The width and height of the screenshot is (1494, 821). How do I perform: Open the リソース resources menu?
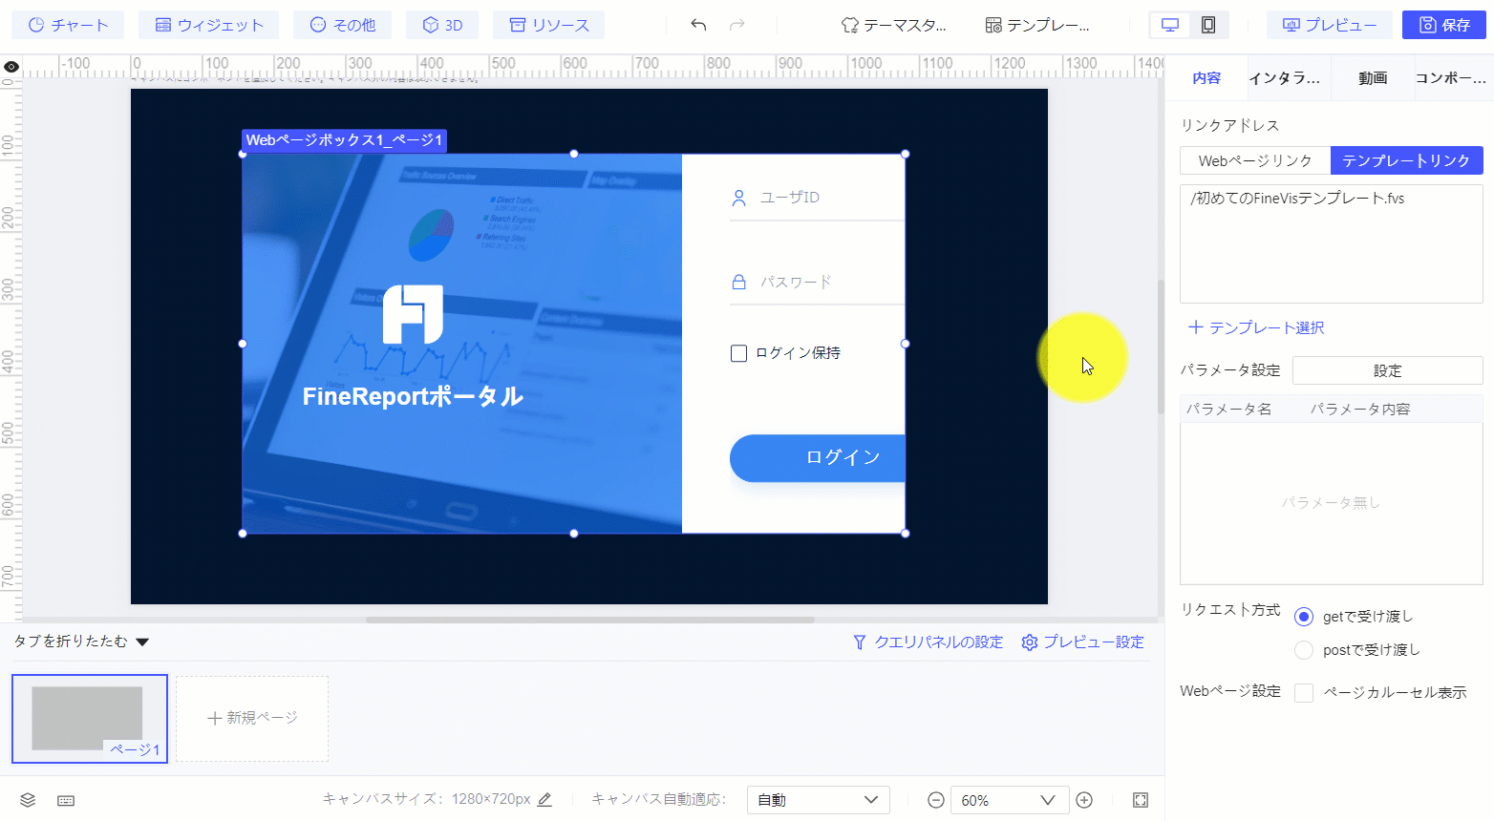[x=548, y=25]
